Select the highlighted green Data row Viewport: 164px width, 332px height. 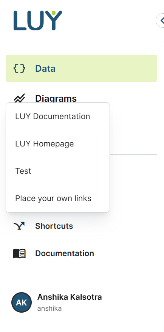click(x=81, y=68)
